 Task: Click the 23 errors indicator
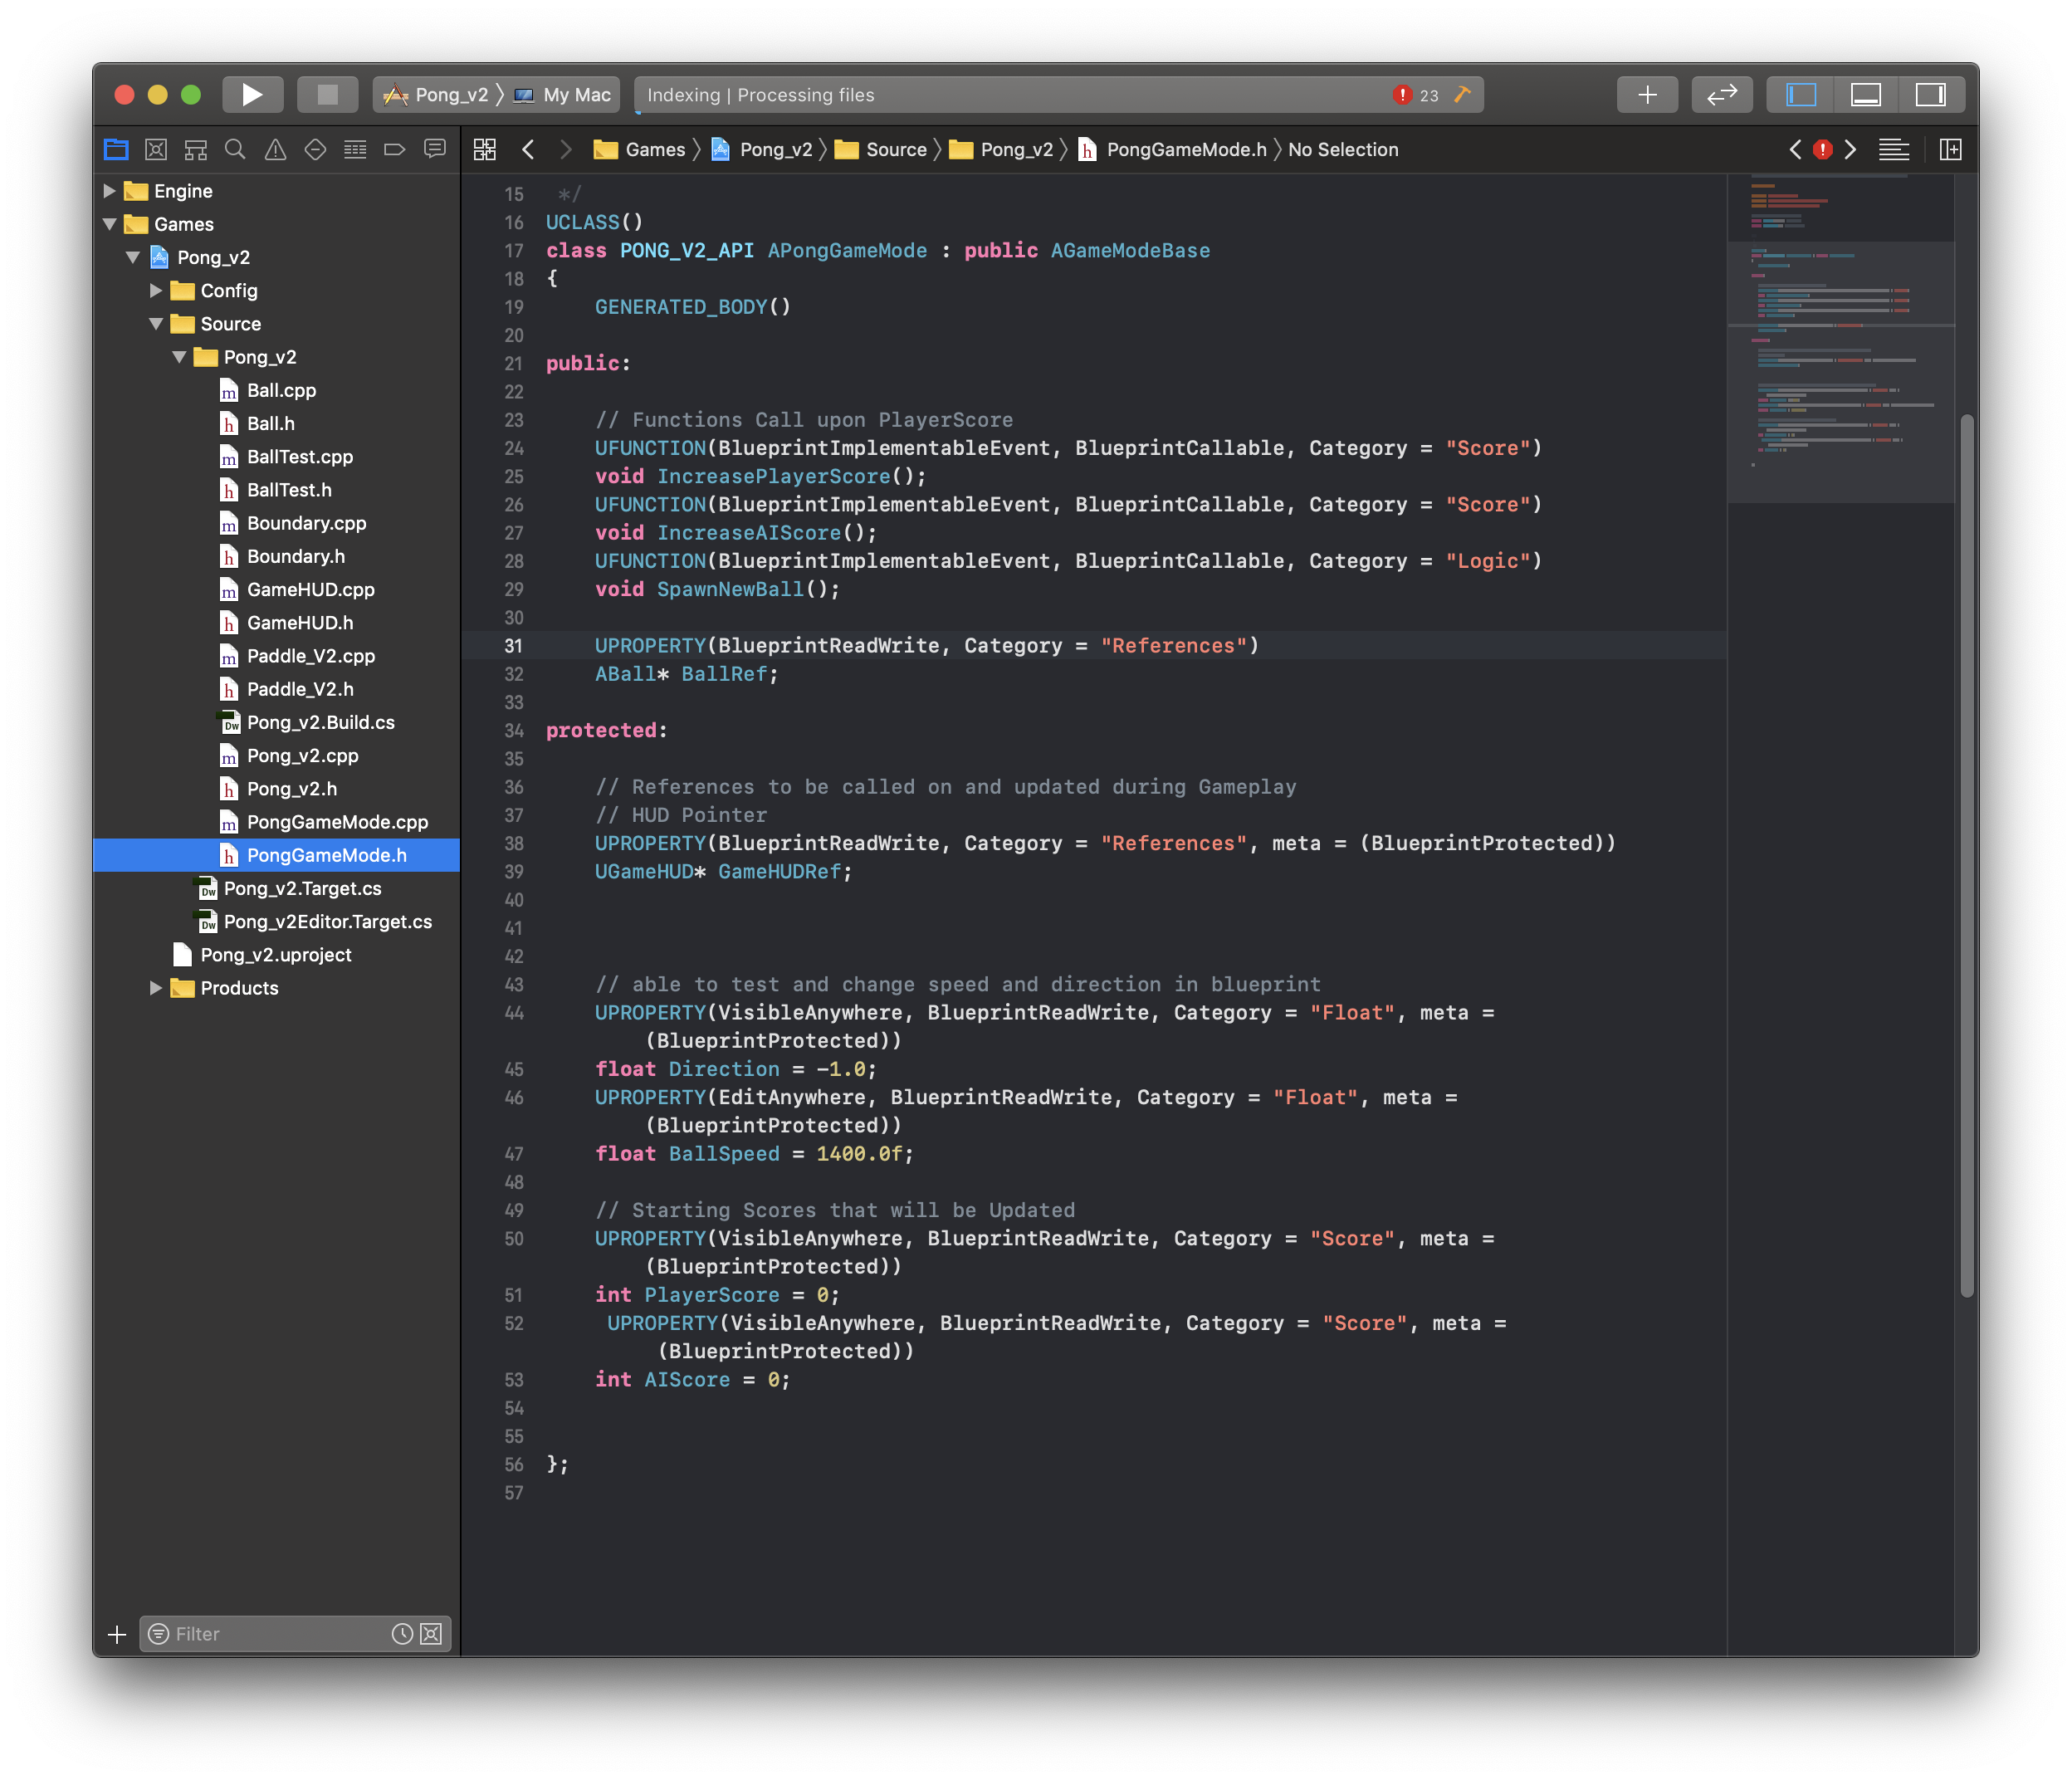(1416, 95)
